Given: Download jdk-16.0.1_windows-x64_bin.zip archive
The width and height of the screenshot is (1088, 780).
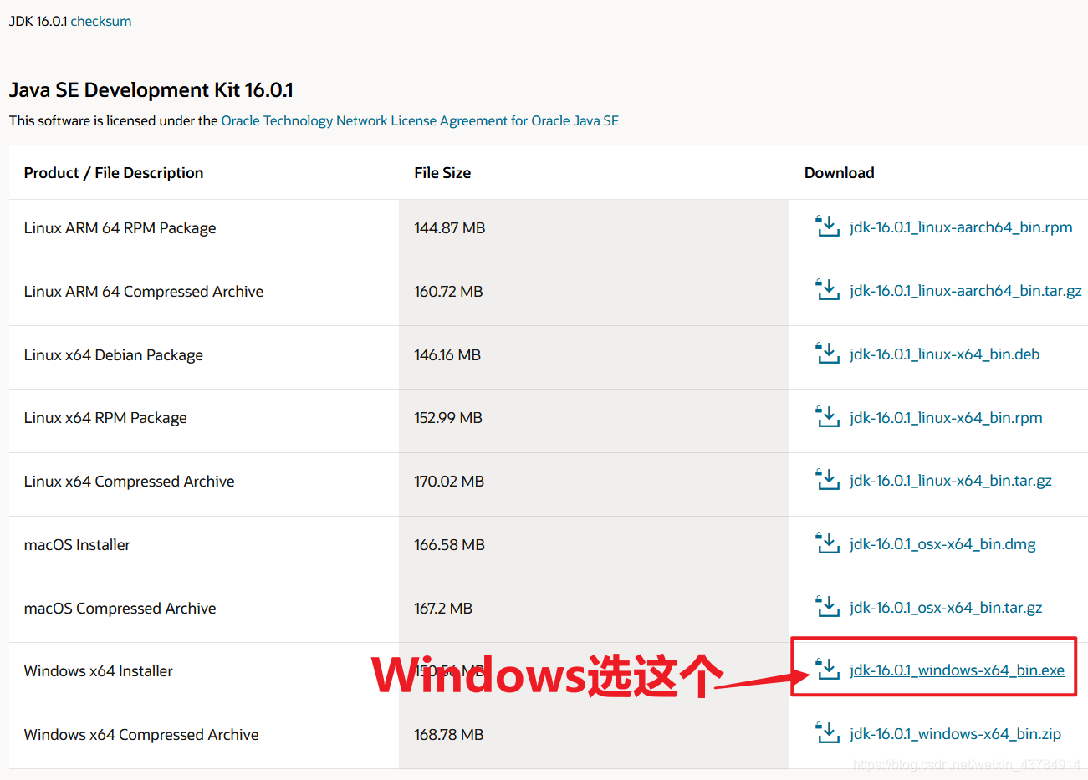Looking at the screenshot, I should pyautogui.click(x=955, y=734).
